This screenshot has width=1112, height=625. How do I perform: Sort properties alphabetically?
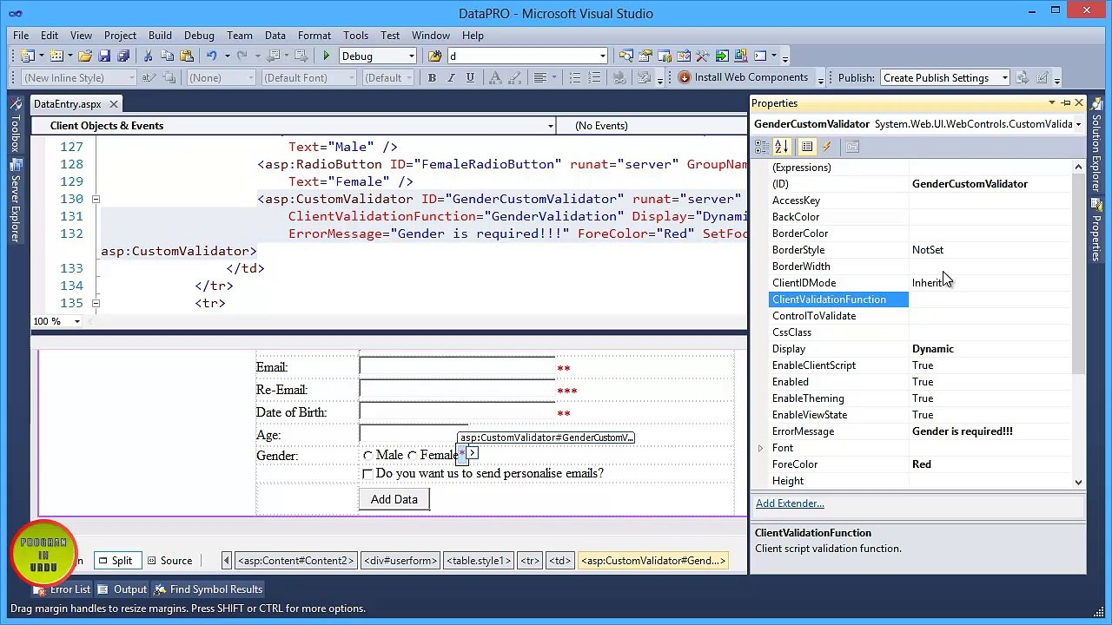click(x=781, y=147)
